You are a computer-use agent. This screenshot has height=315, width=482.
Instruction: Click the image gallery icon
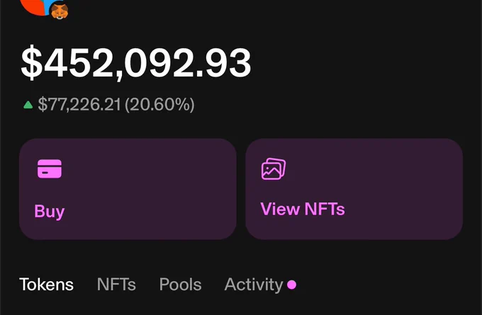(x=274, y=168)
